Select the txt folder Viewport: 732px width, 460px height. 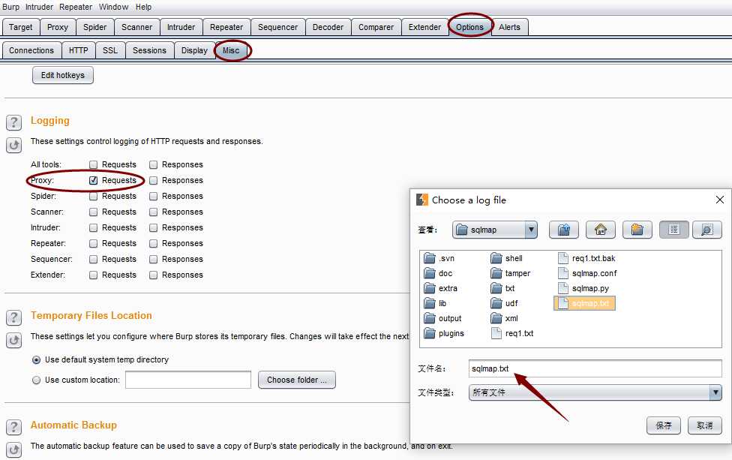[502, 288]
